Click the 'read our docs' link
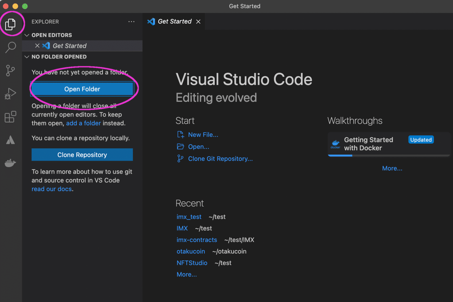The width and height of the screenshot is (453, 302). click(51, 189)
